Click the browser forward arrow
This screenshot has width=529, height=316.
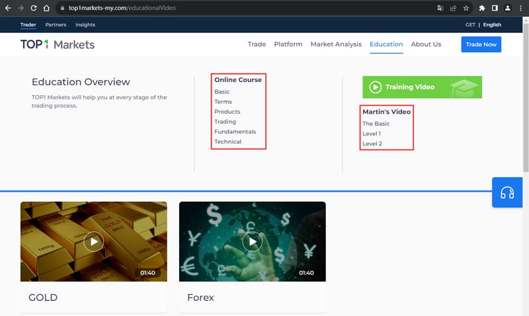20,8
